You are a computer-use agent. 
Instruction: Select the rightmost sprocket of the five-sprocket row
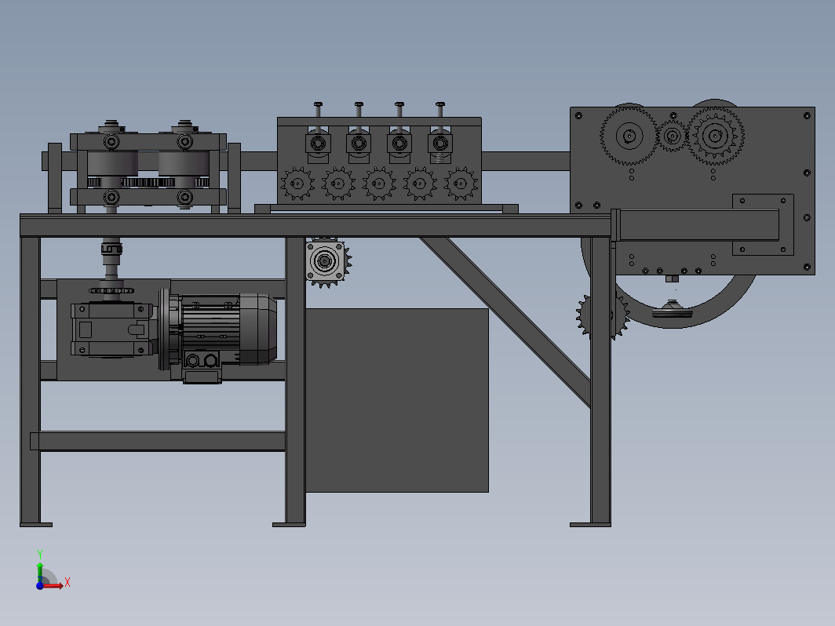[x=461, y=184]
